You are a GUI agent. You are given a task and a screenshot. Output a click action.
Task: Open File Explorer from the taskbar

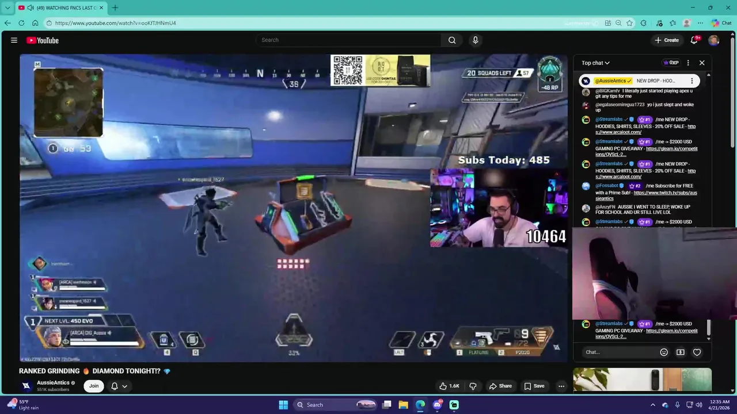click(403, 405)
